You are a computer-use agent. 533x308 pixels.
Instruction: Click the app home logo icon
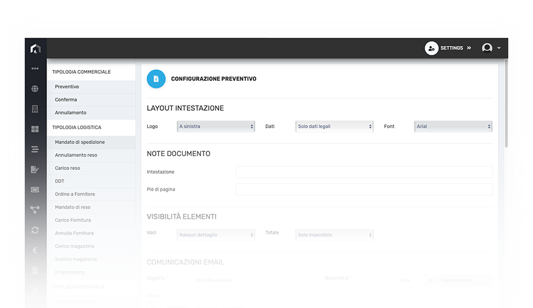tap(36, 48)
